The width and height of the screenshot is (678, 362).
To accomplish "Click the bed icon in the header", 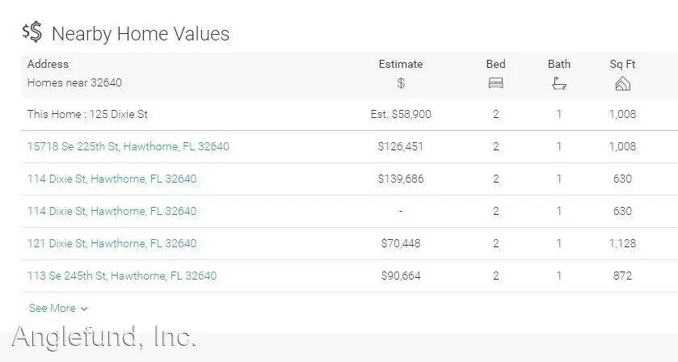I will pyautogui.click(x=496, y=83).
